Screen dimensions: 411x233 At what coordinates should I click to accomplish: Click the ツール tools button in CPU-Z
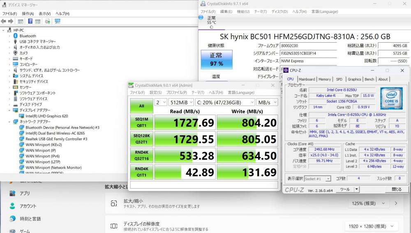pos(345,189)
